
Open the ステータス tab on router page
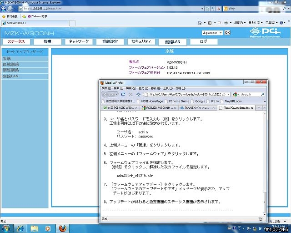[16, 41]
